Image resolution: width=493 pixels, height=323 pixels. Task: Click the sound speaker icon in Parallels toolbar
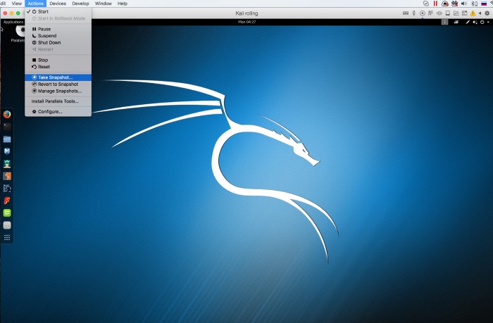click(439, 13)
